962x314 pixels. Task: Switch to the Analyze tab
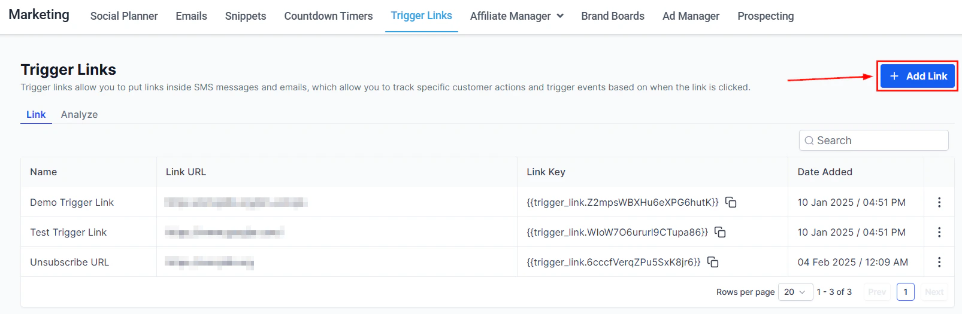pyautogui.click(x=79, y=114)
